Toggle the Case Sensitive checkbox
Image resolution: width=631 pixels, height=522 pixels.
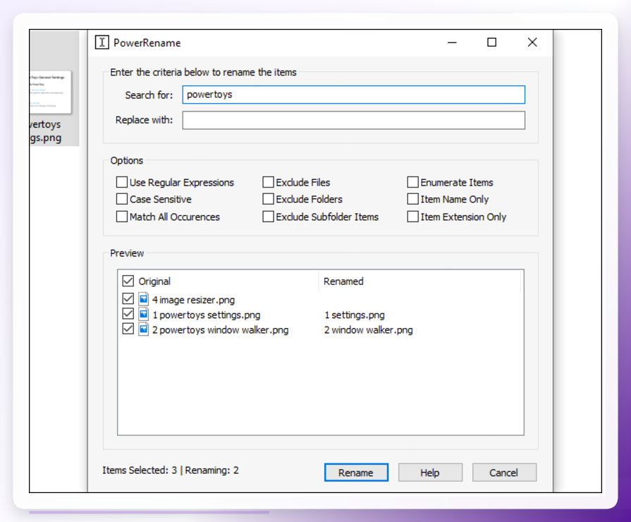(x=121, y=199)
